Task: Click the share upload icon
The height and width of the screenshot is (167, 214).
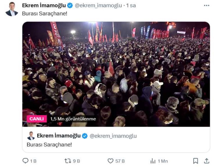Action: click(x=207, y=161)
